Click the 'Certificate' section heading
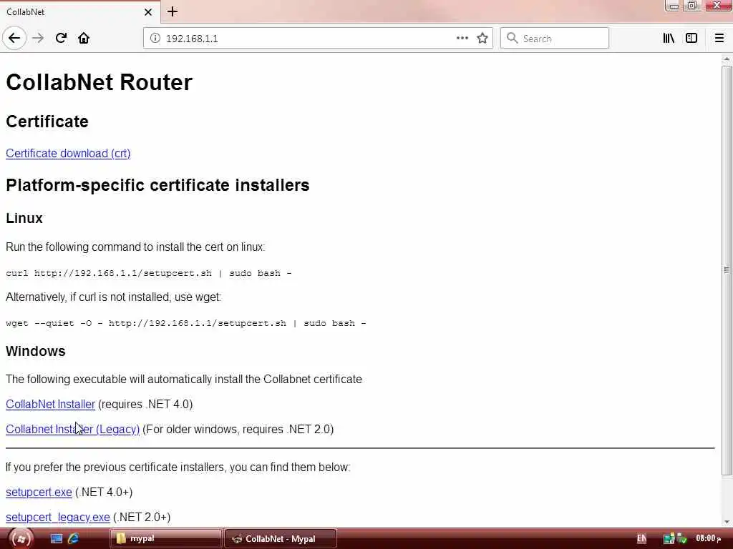The image size is (733, 549). pos(47,122)
